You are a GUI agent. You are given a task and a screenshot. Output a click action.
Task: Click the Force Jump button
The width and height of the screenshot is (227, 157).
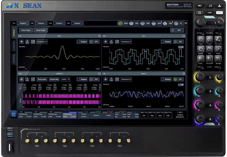tap(42, 79)
